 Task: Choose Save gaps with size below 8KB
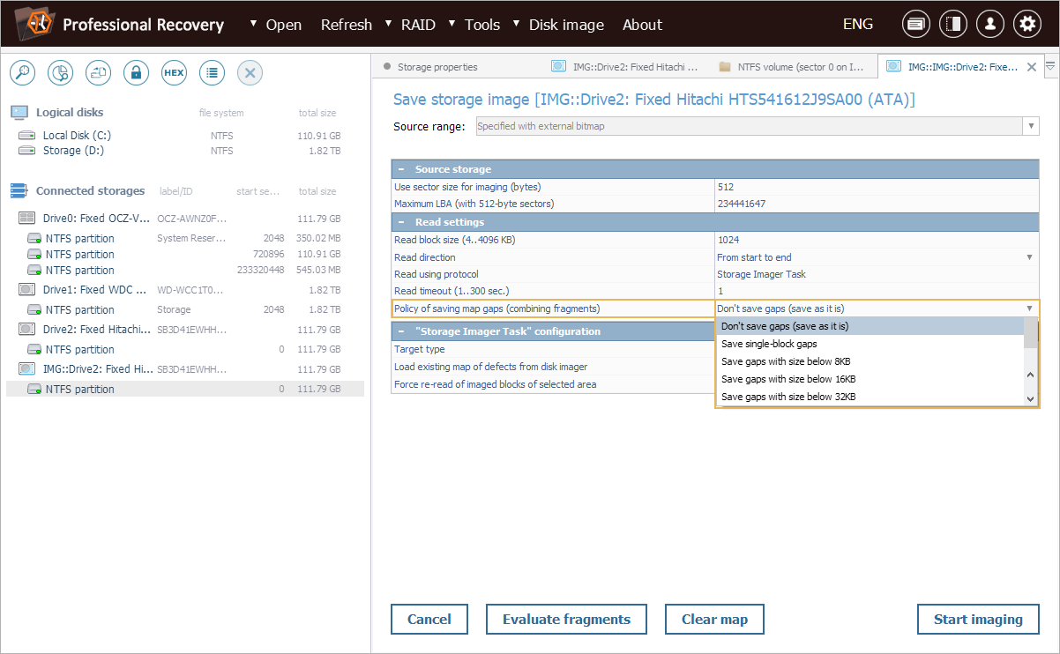pyautogui.click(x=870, y=361)
